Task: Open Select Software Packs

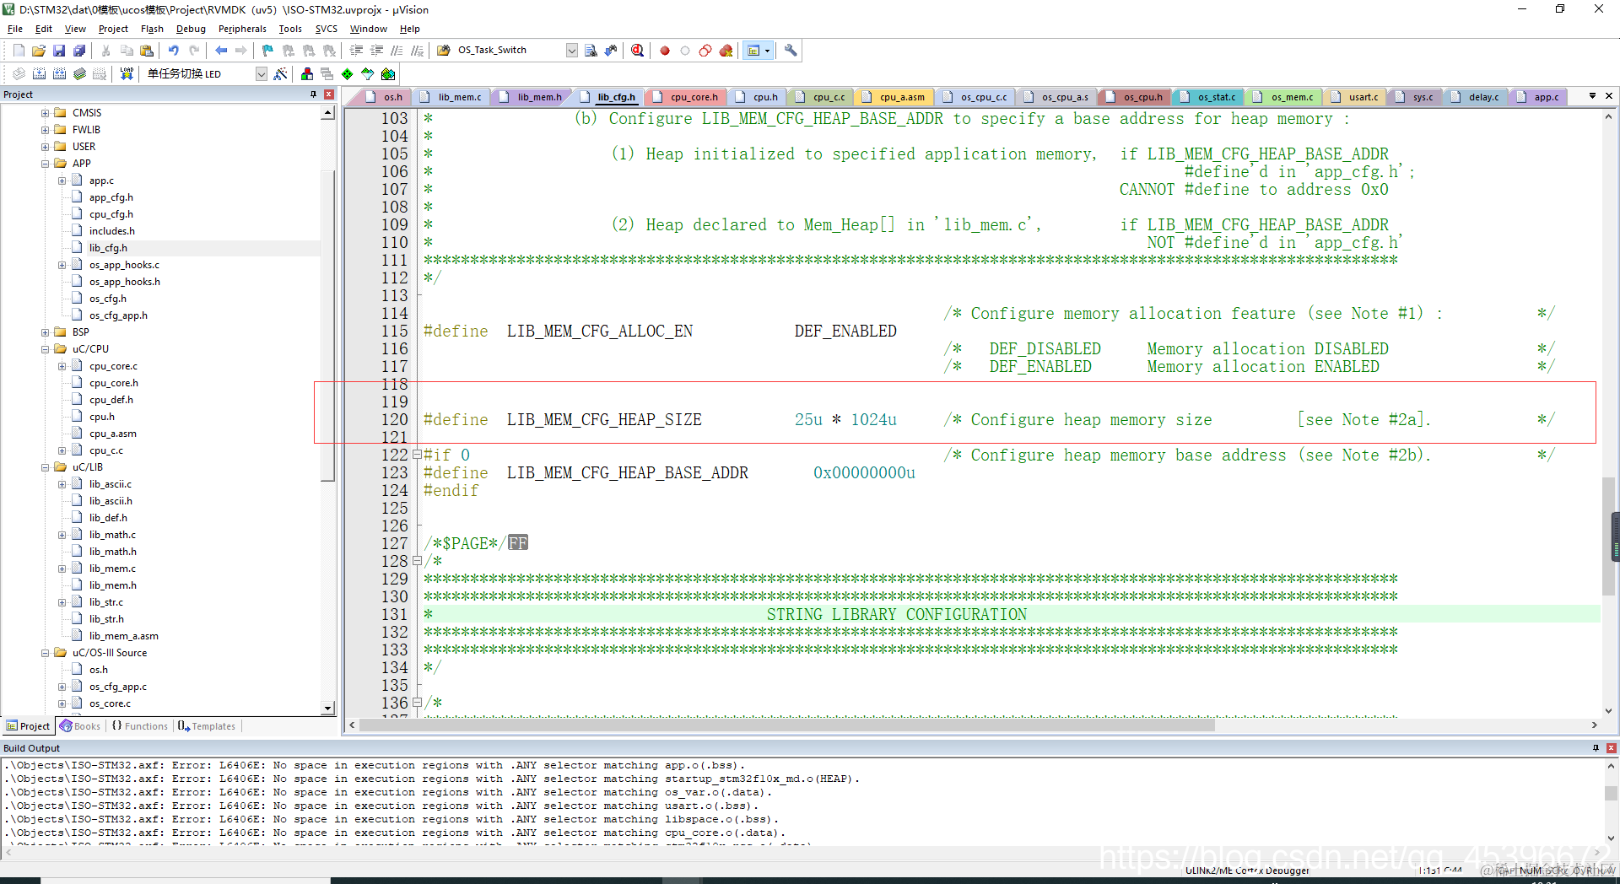Action: click(x=368, y=74)
